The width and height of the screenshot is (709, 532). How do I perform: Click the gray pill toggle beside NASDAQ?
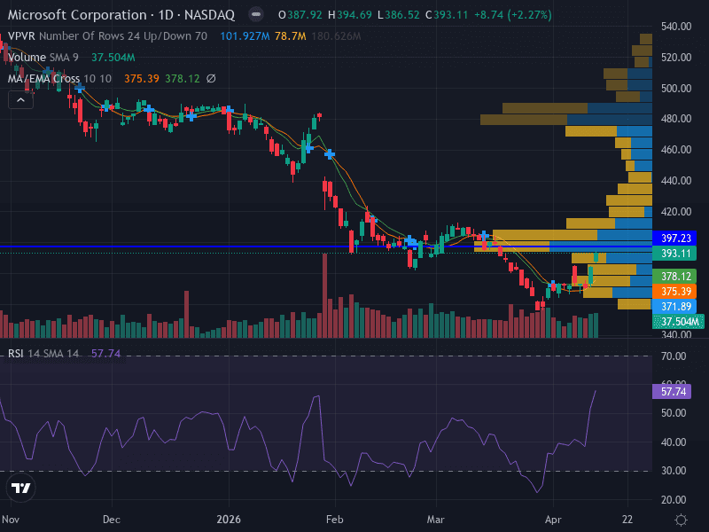click(256, 14)
